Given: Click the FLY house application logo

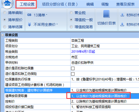Looking at the screenshot, I should [7, 4].
